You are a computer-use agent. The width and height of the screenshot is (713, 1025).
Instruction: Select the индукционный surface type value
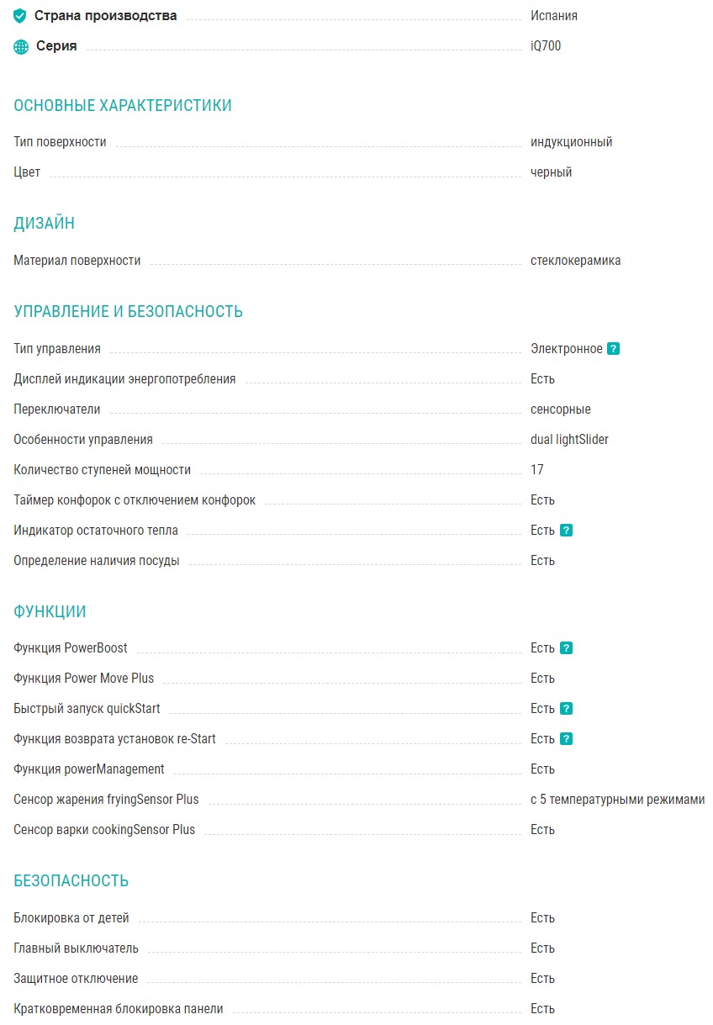(571, 142)
